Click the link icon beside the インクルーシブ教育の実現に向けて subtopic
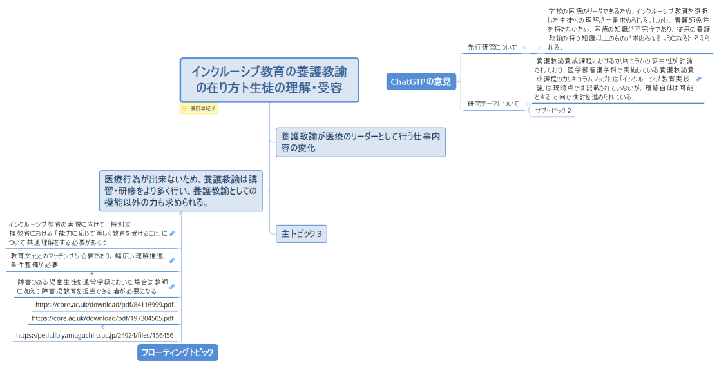 tap(172, 233)
